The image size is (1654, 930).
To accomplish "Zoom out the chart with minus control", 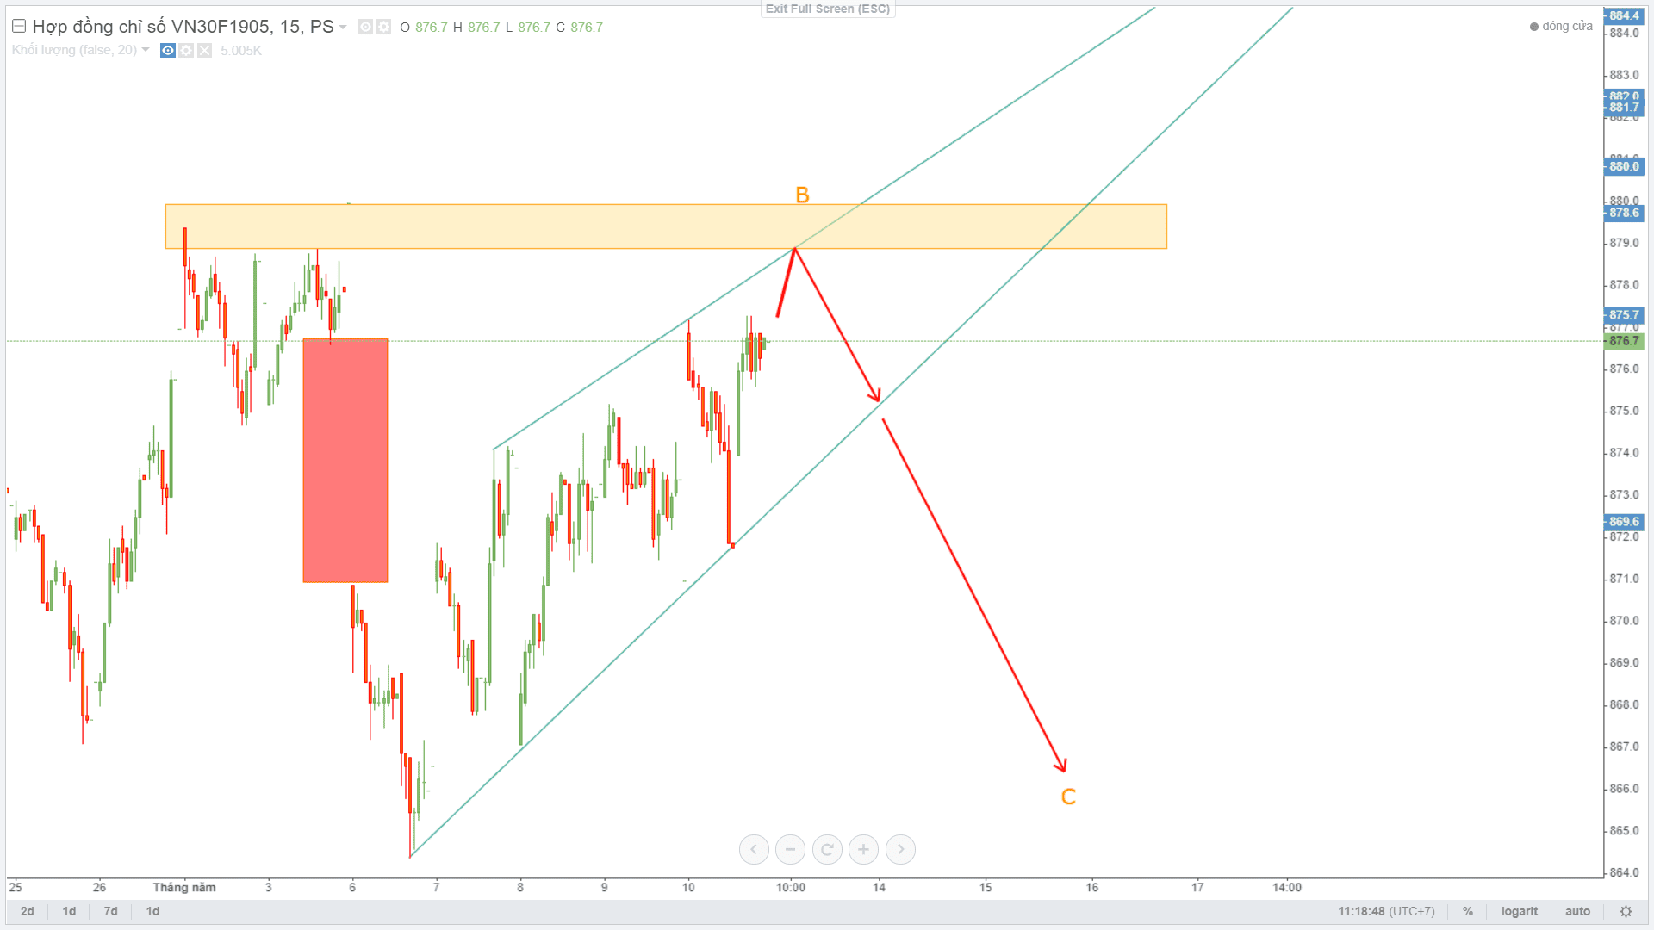I will [790, 850].
